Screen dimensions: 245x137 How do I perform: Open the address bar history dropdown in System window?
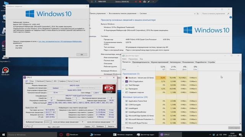click(x=195, y=14)
